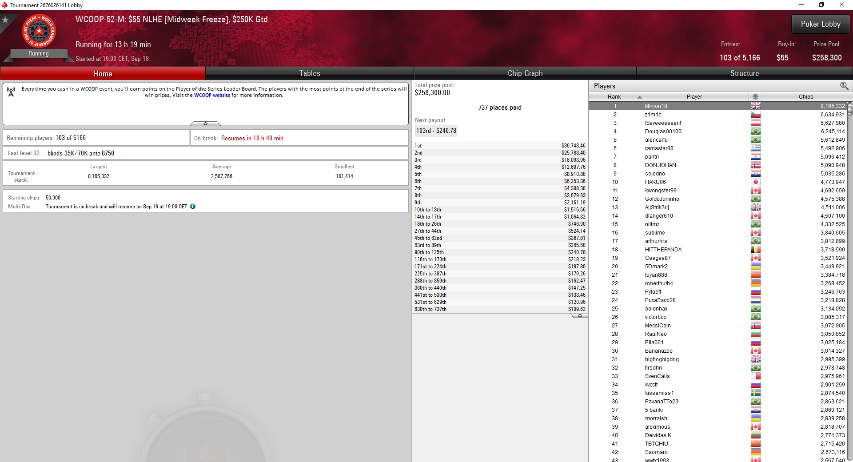Switch to the Tables tab
This screenshot has height=462, width=853.
tap(310, 73)
